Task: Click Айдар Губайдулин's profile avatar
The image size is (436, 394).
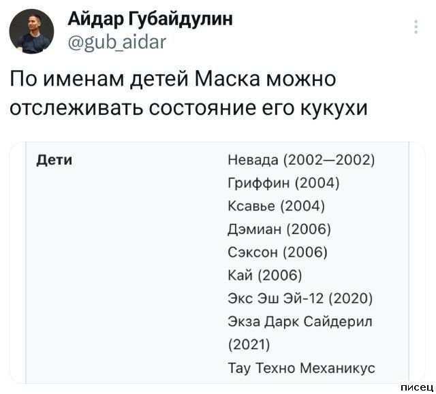Action: (x=33, y=31)
